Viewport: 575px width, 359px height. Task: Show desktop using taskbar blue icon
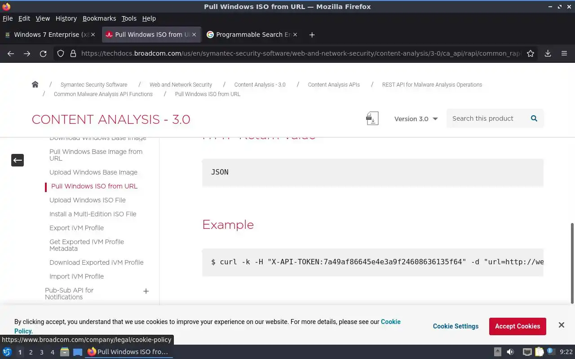pyautogui.click(x=78, y=352)
